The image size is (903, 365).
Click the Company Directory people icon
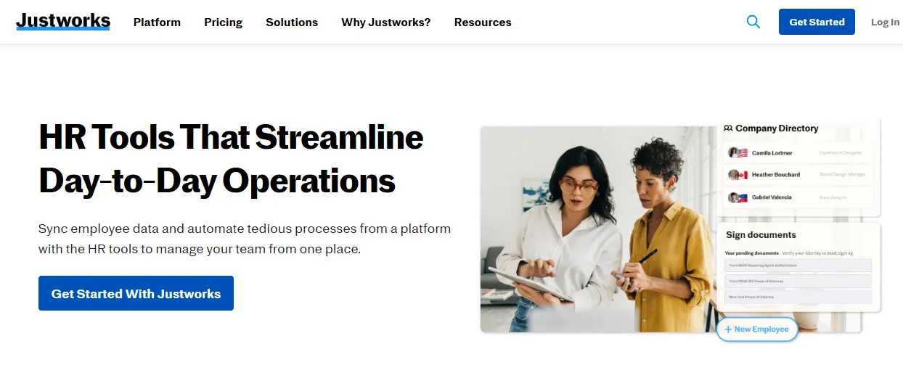point(728,128)
